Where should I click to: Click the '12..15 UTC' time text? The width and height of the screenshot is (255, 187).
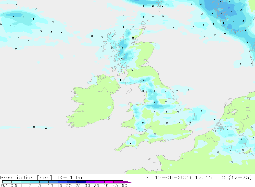(x=210, y=177)
